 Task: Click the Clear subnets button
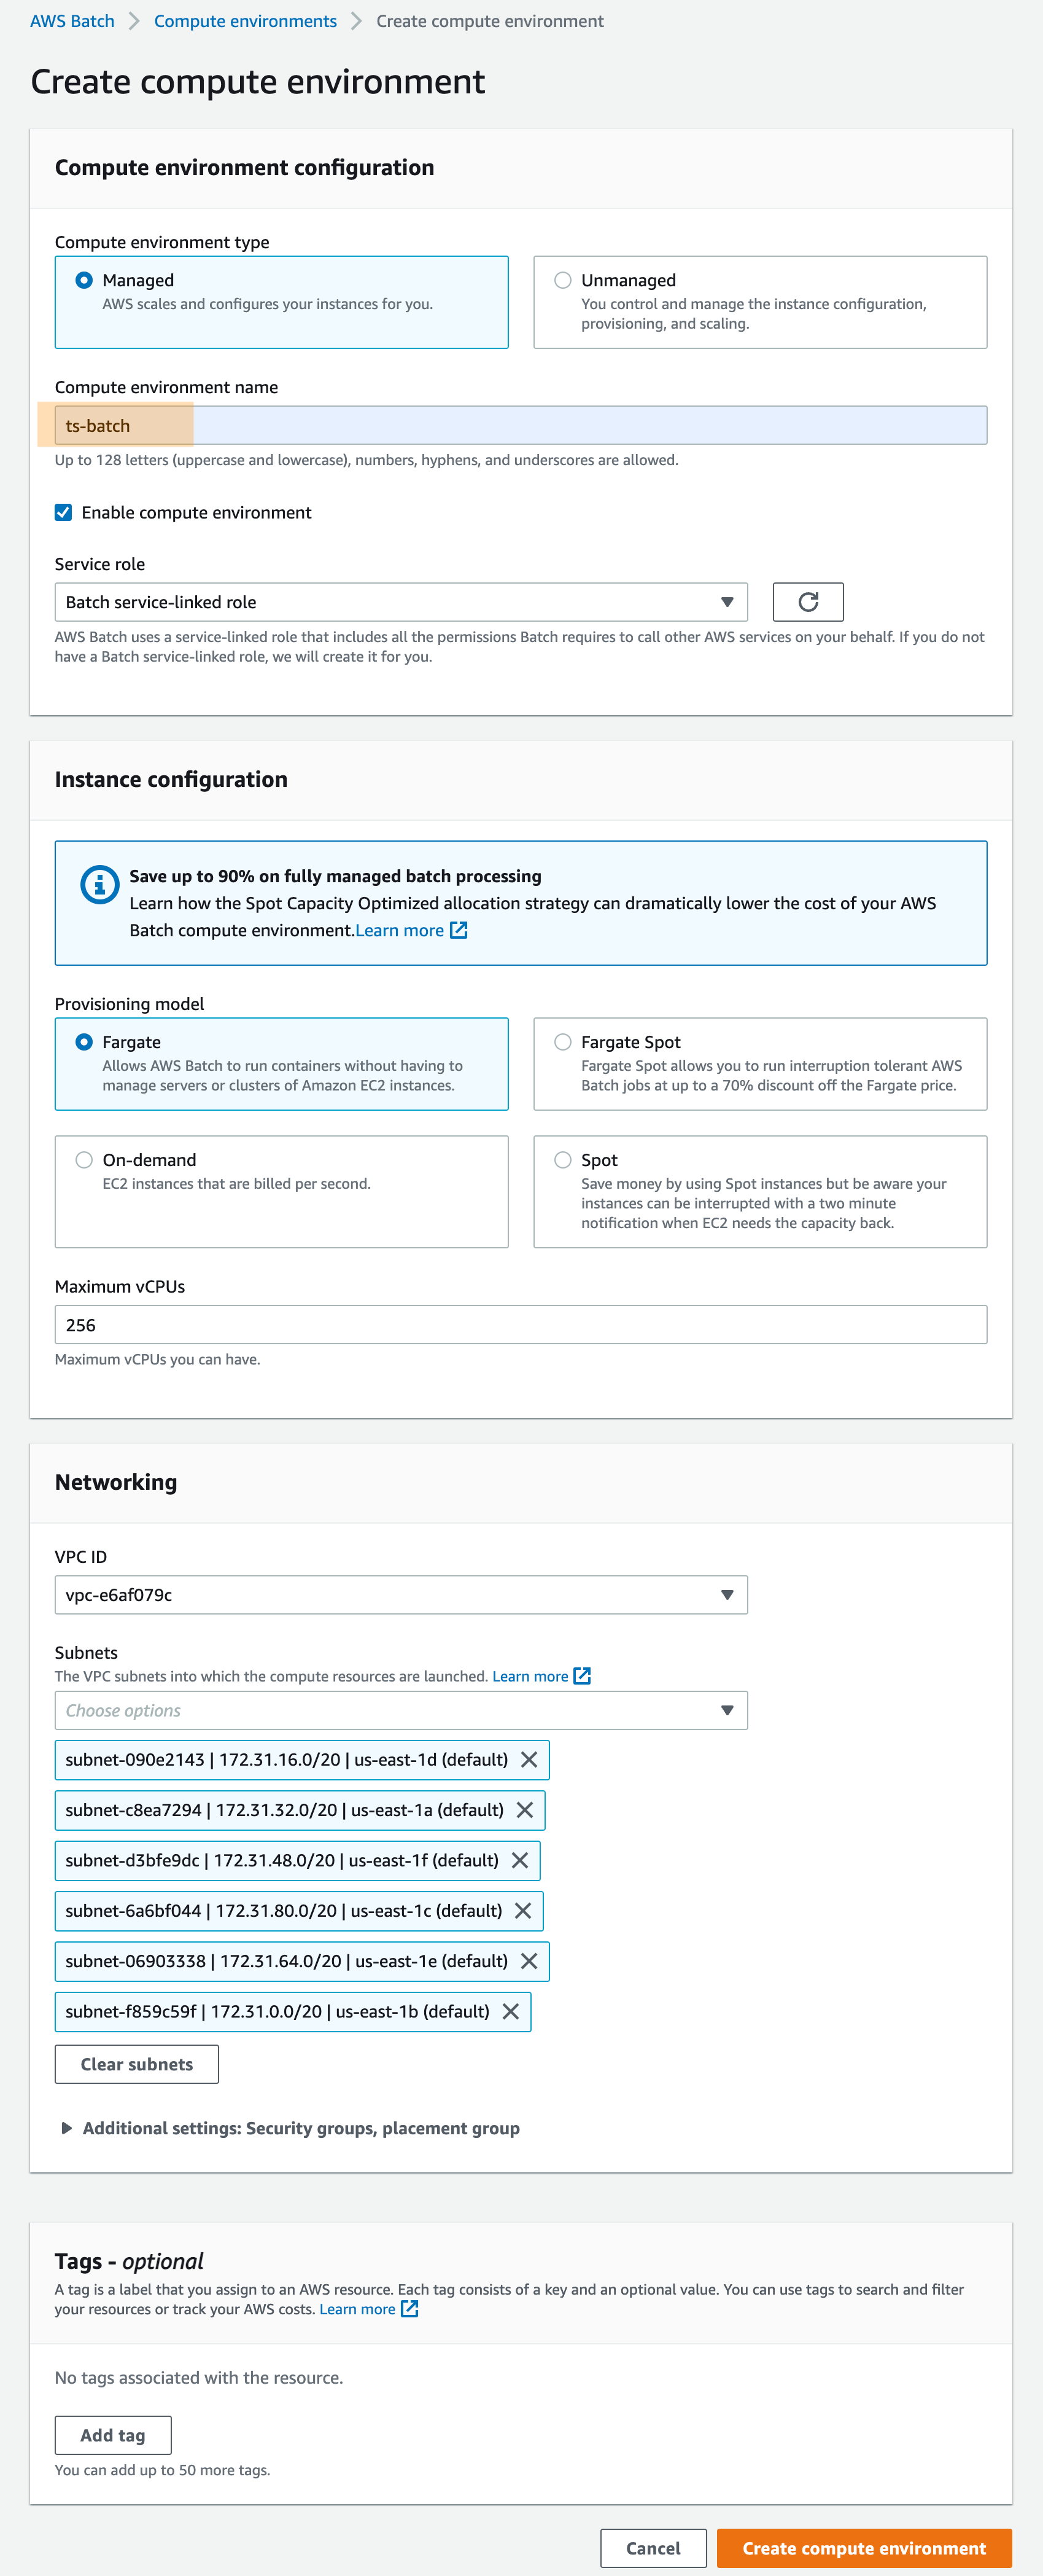coord(137,2064)
